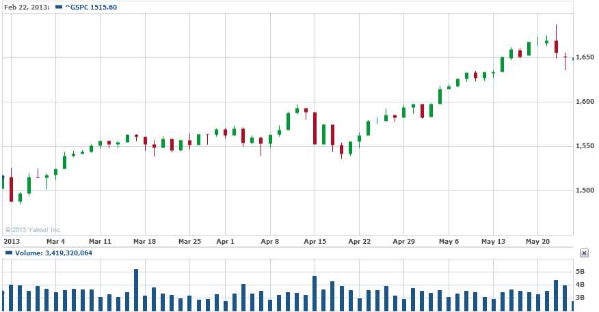This screenshot has height=312, width=599.
Task: Select the 1,650 price axis label
Action: coord(585,58)
